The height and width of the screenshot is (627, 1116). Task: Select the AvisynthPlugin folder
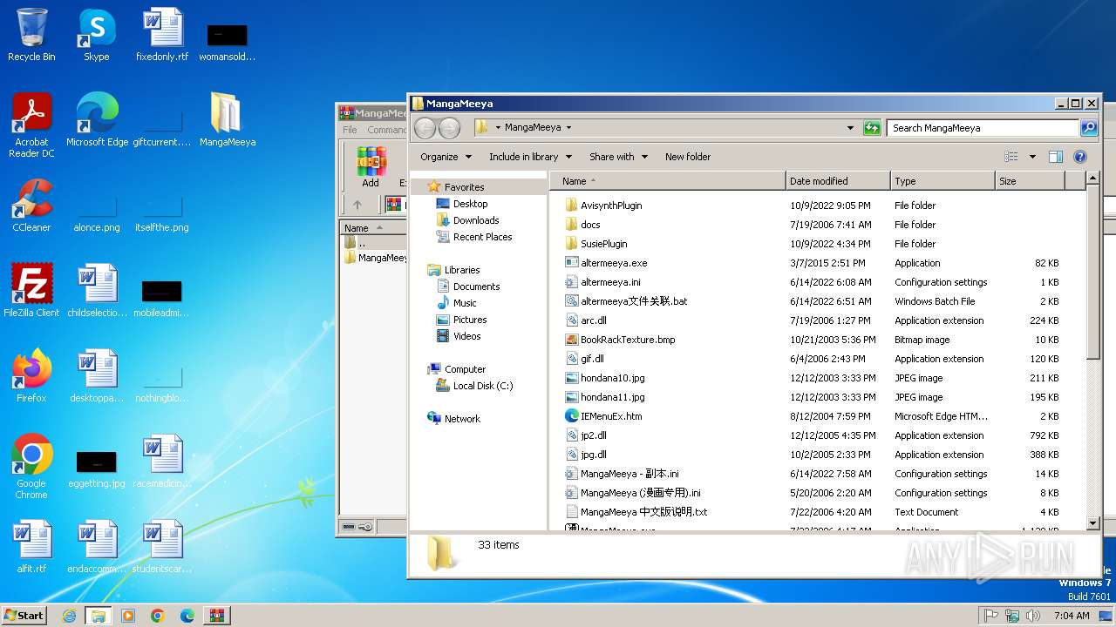611,206
